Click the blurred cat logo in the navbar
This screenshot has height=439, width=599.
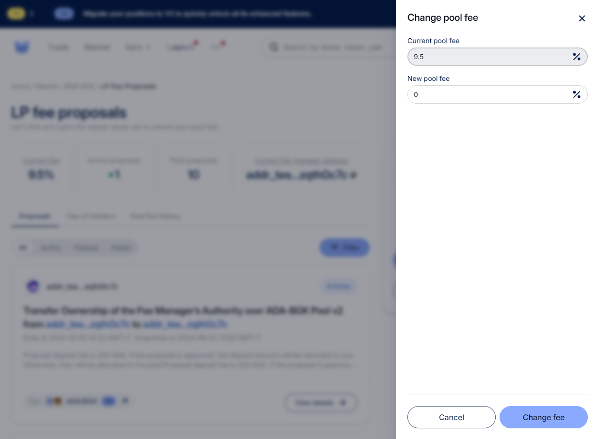[x=22, y=47]
